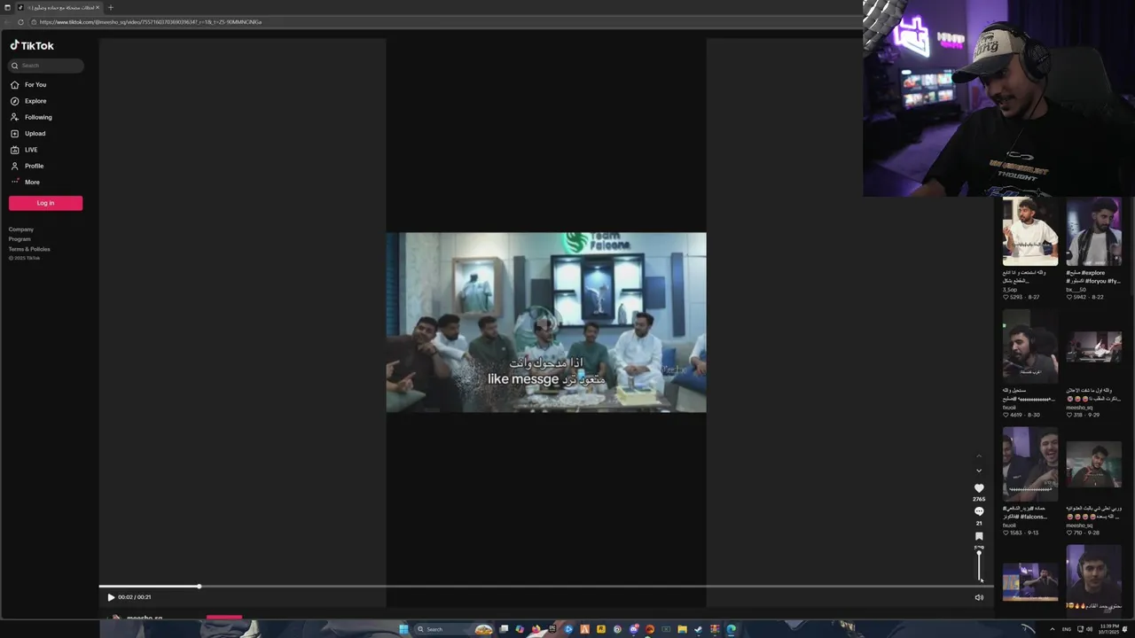The height and width of the screenshot is (638, 1135).
Task: Open Microsoft Edge from the taskbar
Action: tap(731, 629)
